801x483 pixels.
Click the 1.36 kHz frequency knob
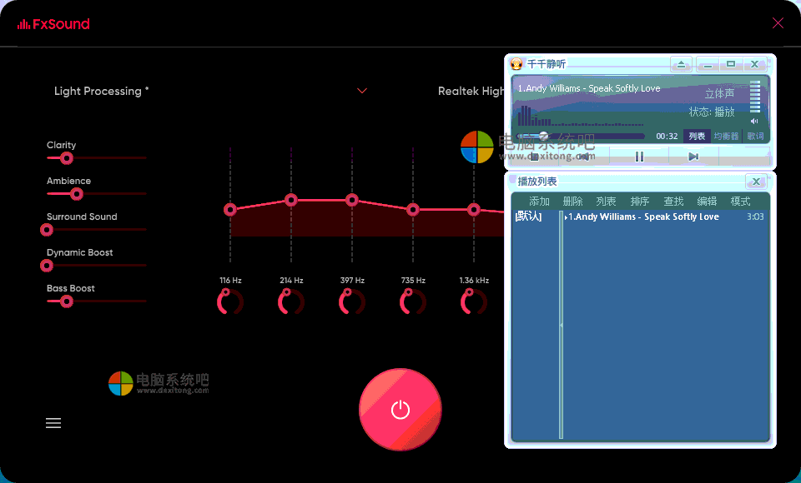(474, 302)
